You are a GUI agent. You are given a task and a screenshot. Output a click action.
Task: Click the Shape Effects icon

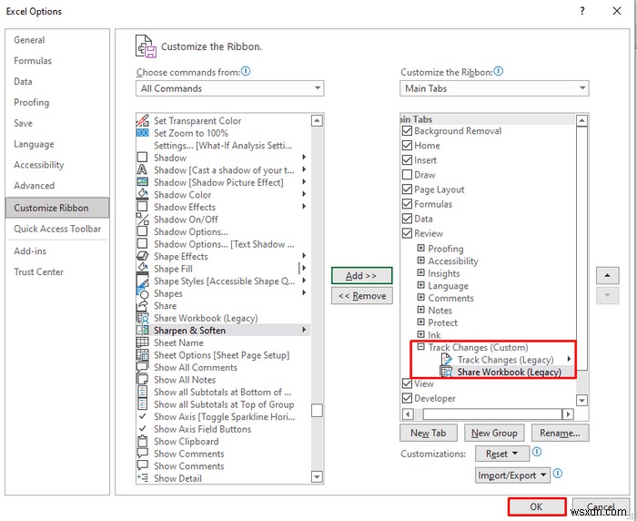[x=143, y=256]
